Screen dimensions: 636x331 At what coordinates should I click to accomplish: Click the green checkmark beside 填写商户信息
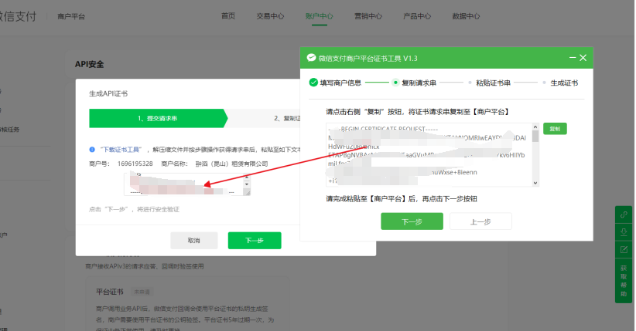pos(313,83)
